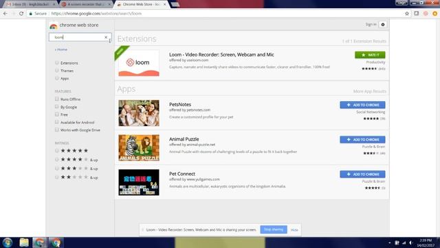Open the PetsNotes app thumbnail
This screenshot has height=248, width=440.
tap(139, 113)
